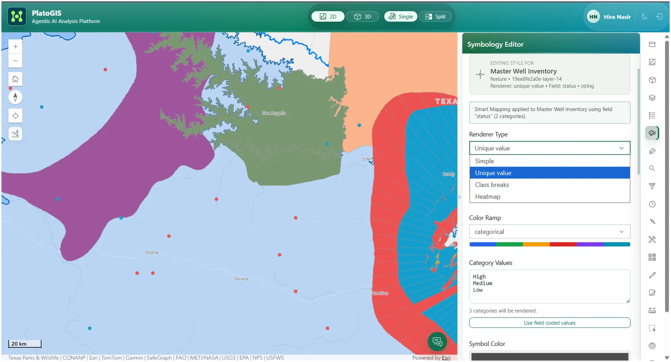Open the AI chat assistant bubble
This screenshot has height=362, width=671.
point(437,341)
